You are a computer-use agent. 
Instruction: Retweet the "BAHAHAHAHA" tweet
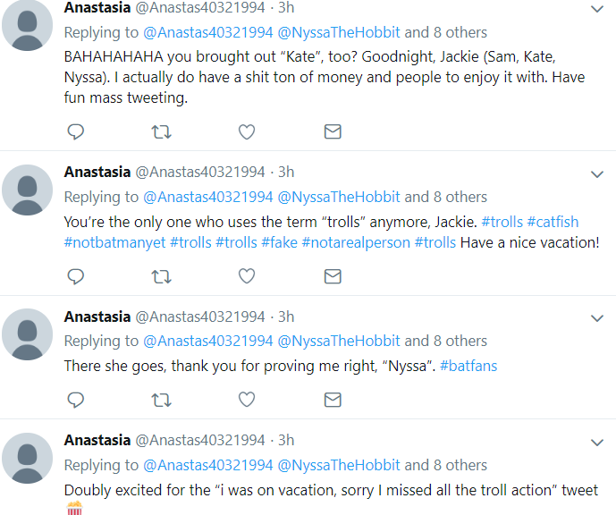point(161,131)
